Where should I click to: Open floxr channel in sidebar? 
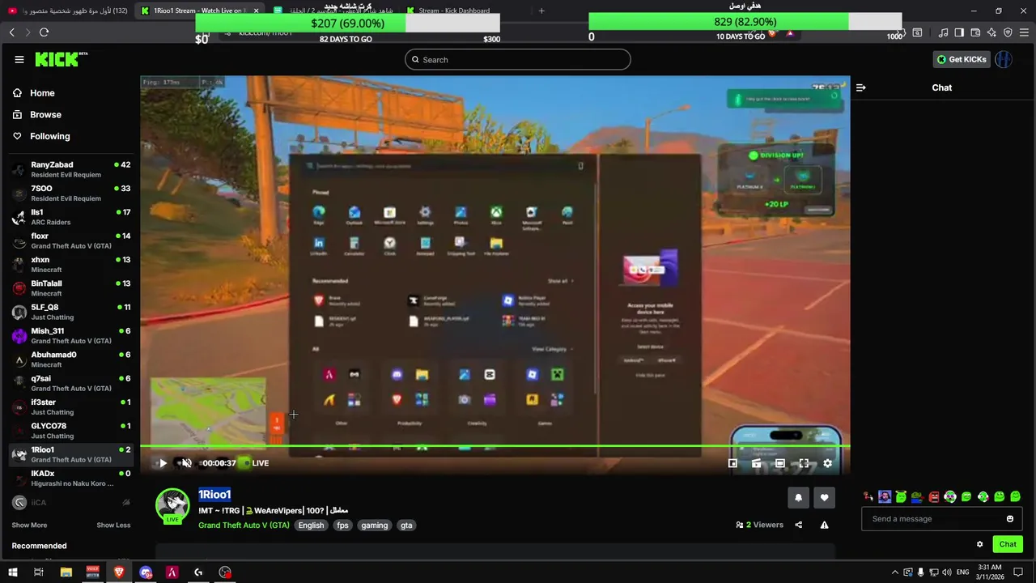71,240
